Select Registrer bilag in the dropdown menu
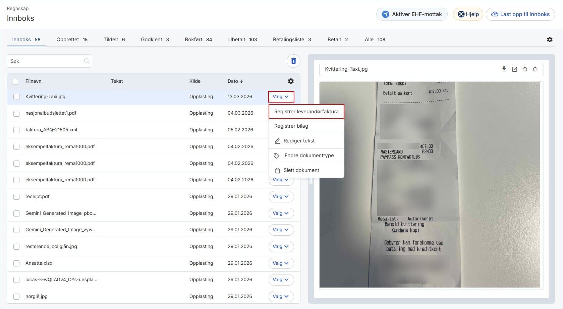 (306, 126)
